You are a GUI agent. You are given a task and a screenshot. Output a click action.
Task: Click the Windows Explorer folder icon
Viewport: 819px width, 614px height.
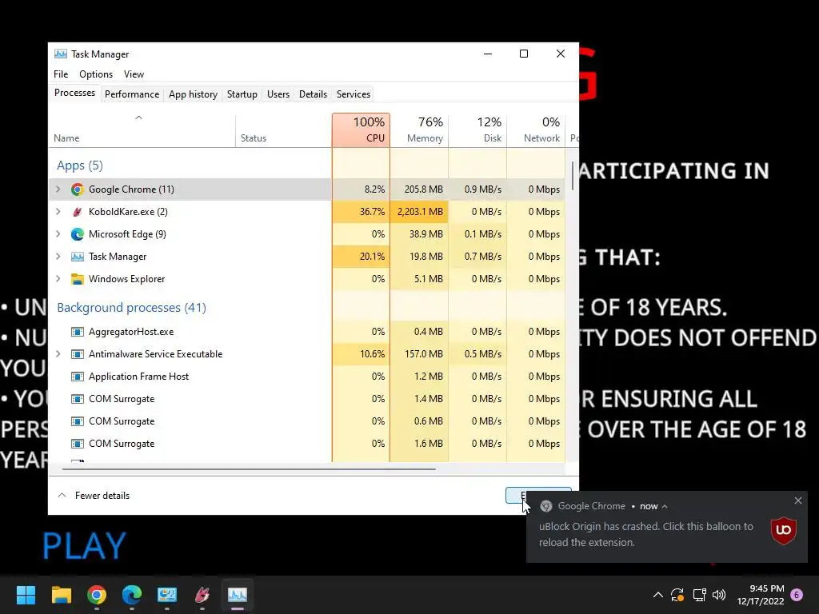(78, 279)
